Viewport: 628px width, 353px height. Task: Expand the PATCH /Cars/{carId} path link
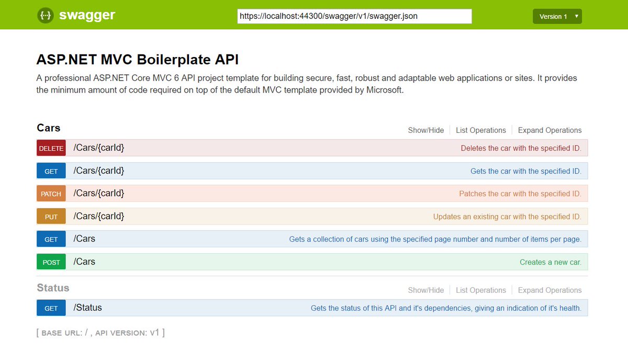click(99, 193)
